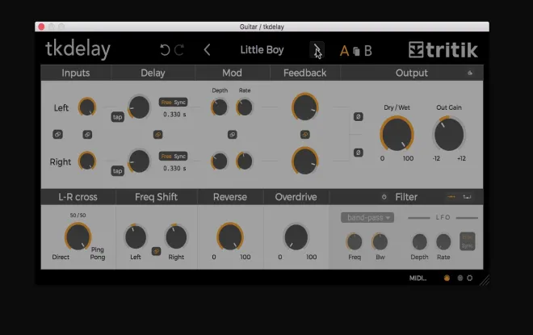Invert phase on lower output channel
Screen dimensions: 533x335
(x=357, y=153)
